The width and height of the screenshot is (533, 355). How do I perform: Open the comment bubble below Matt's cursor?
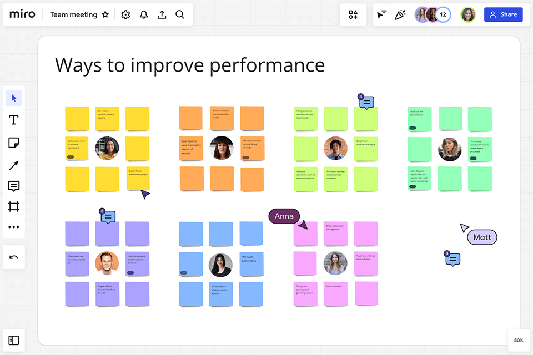(x=452, y=259)
